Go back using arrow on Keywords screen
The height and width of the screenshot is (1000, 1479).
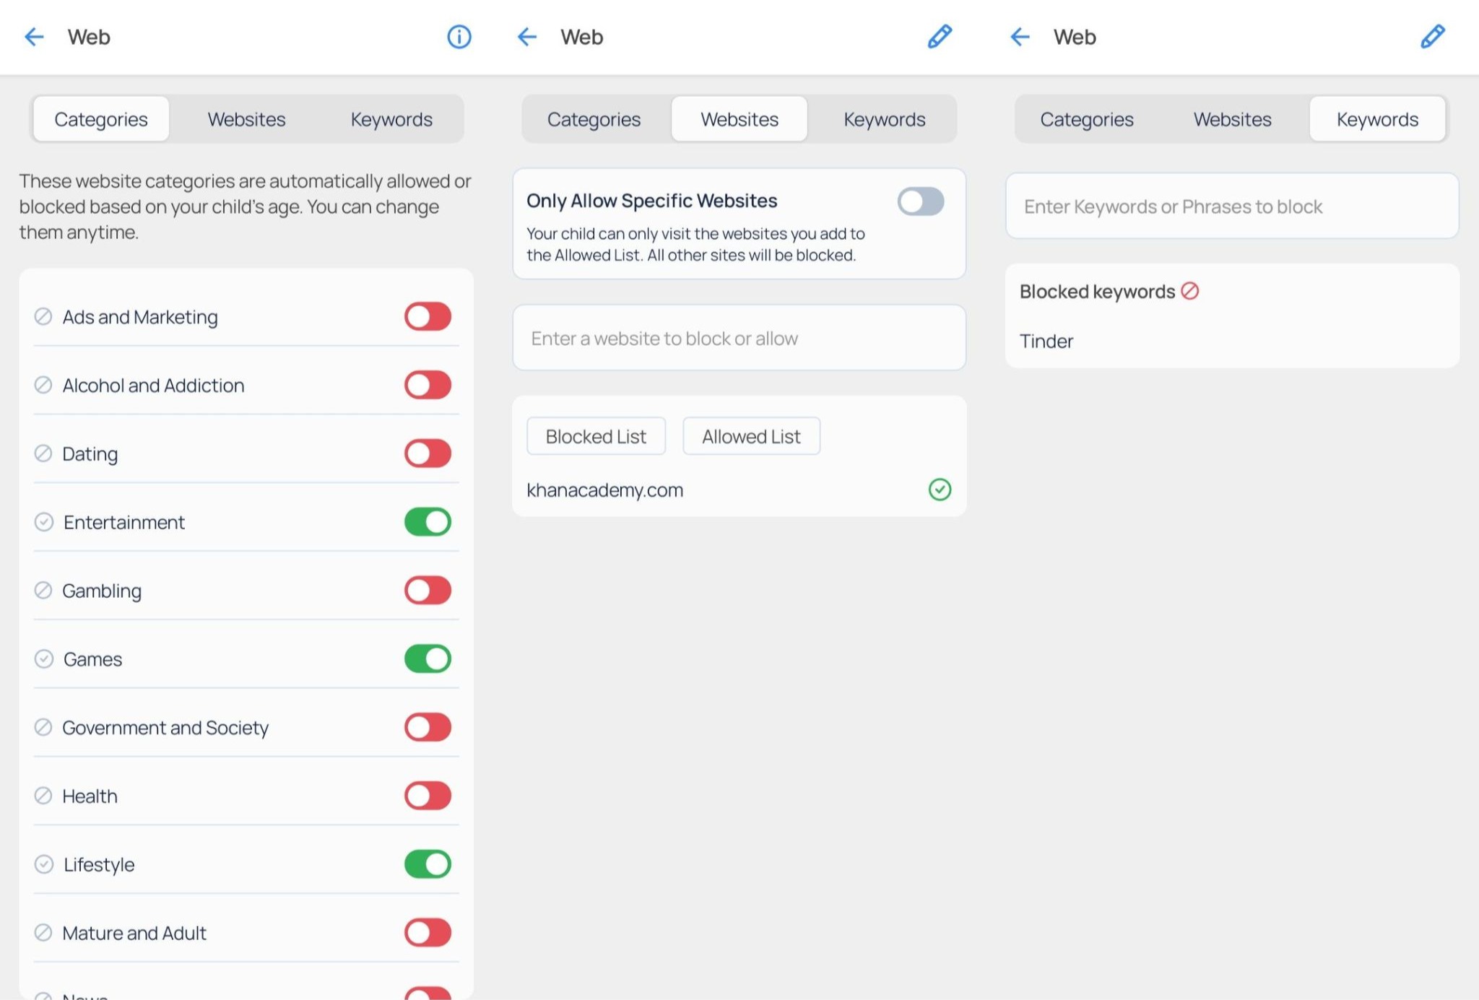click(1020, 37)
